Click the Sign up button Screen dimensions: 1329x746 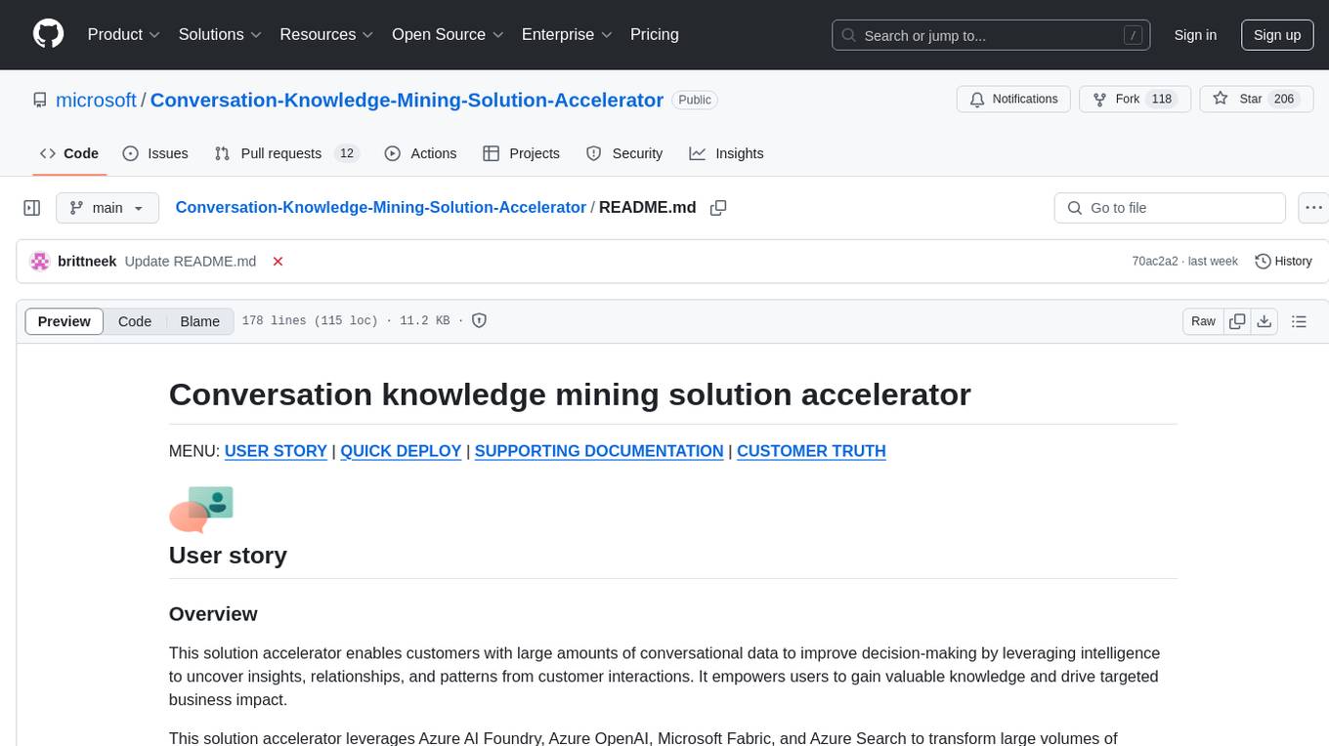[x=1277, y=35]
